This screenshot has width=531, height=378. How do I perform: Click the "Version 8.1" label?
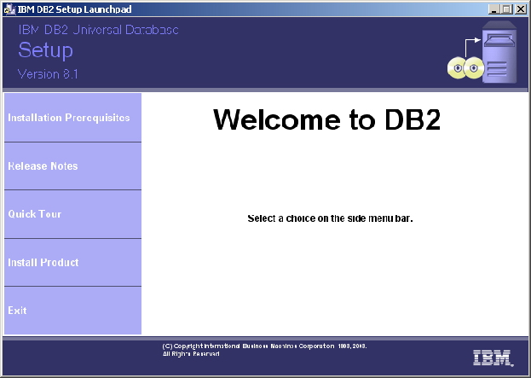[48, 74]
